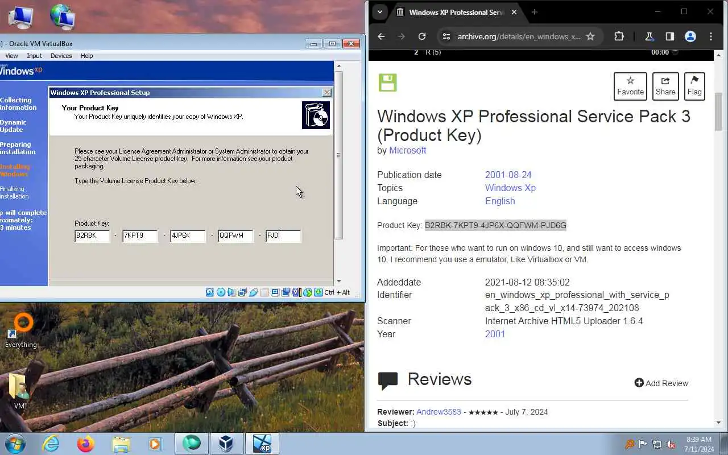Close the Windows XP Professional Setup dialog

point(327,92)
